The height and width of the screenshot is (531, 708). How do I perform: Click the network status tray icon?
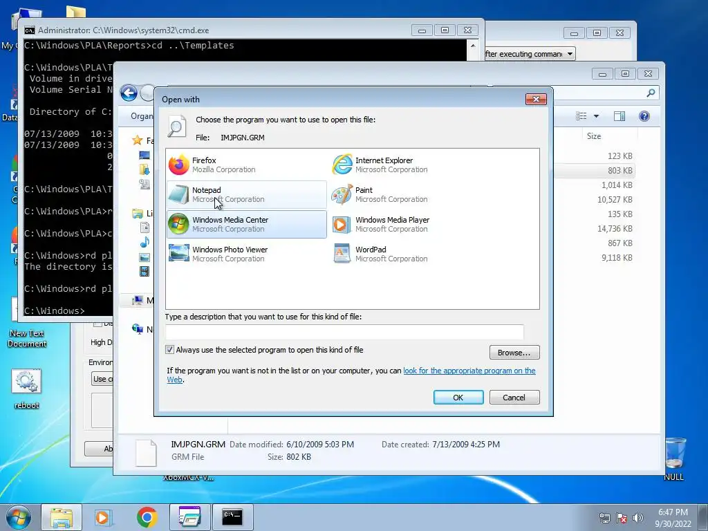point(604,518)
